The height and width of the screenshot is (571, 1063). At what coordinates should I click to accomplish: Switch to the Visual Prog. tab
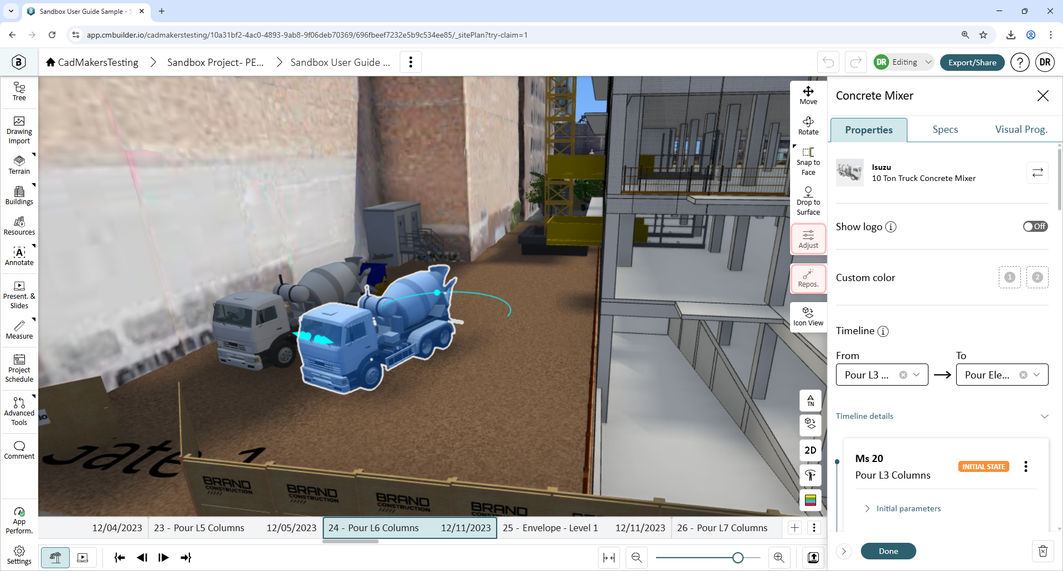point(1021,129)
